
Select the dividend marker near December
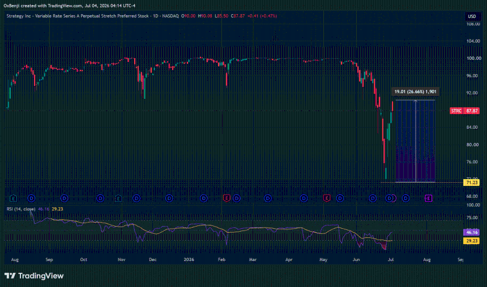tap(169, 198)
